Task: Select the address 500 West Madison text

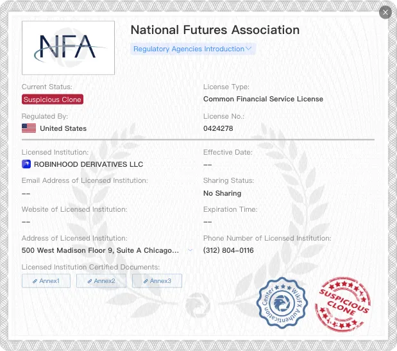Action: [100, 250]
